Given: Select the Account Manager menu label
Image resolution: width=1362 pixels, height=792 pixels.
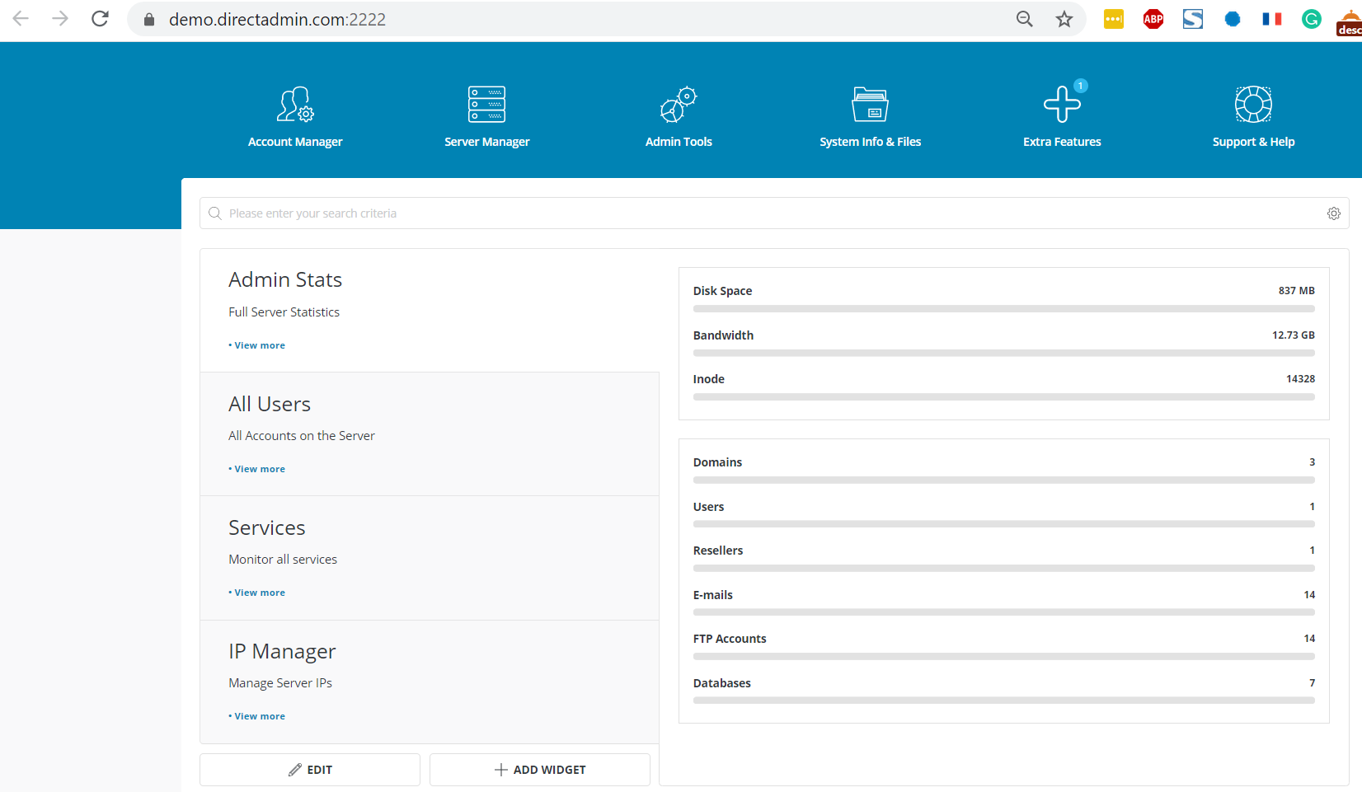Looking at the screenshot, I should [295, 142].
